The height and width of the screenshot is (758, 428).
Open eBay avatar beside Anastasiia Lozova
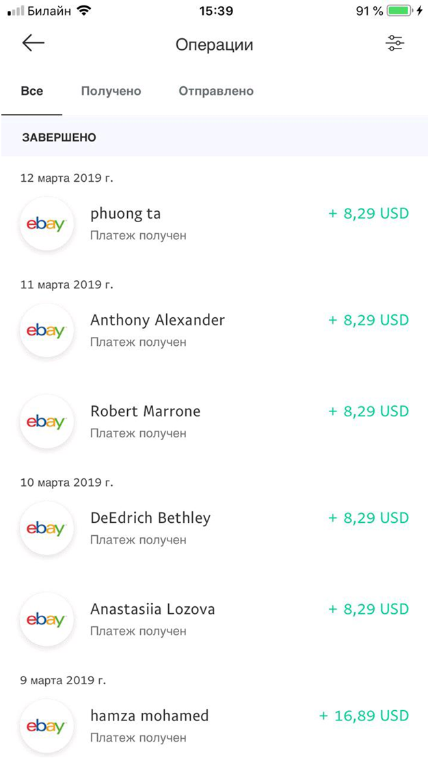[46, 619]
